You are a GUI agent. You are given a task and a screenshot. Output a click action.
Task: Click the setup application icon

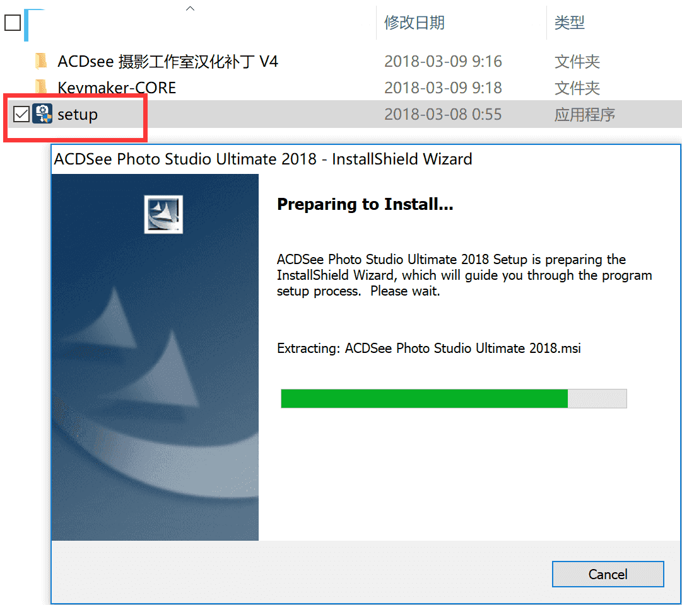click(42, 114)
